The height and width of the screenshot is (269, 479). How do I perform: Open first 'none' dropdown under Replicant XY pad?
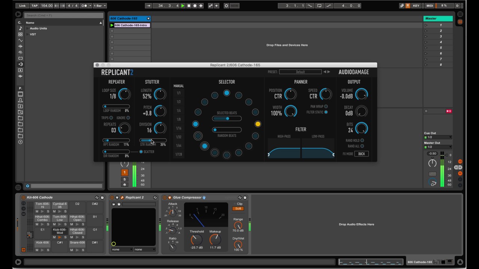[122, 249]
